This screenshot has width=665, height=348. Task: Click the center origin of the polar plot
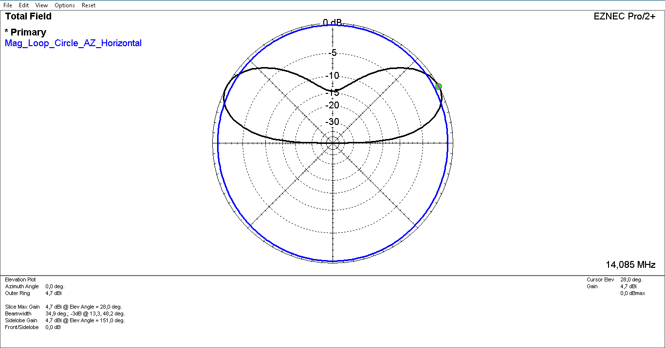[332, 143]
